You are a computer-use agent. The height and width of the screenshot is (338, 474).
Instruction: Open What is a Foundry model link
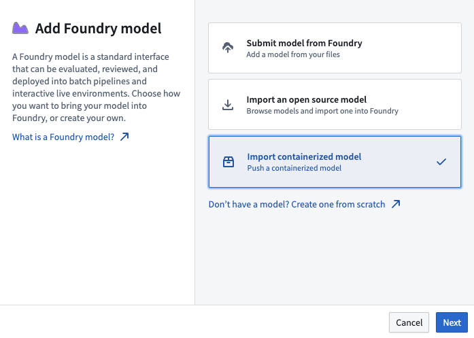click(63, 137)
